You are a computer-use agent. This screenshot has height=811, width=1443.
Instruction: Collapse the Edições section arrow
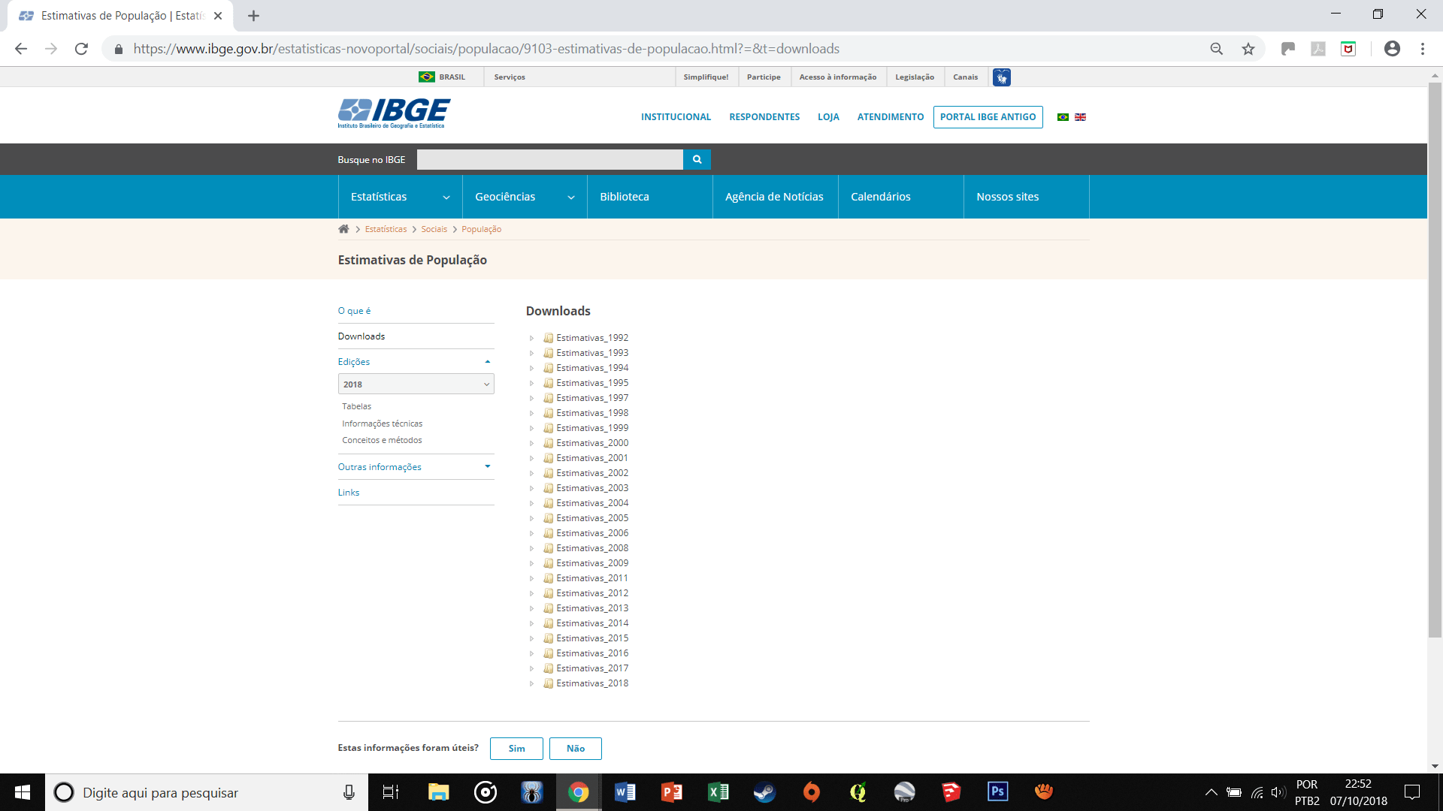coord(488,362)
